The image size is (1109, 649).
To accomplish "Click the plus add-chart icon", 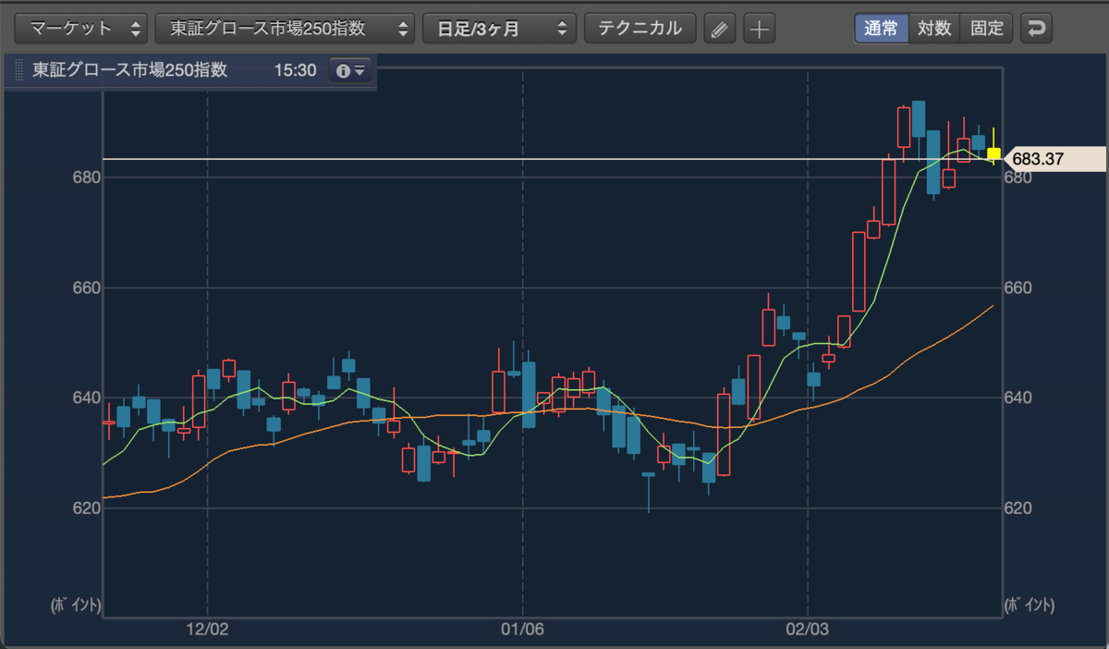I will 759,29.
